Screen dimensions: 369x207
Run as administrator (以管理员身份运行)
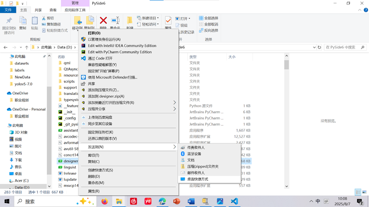(x=104, y=39)
